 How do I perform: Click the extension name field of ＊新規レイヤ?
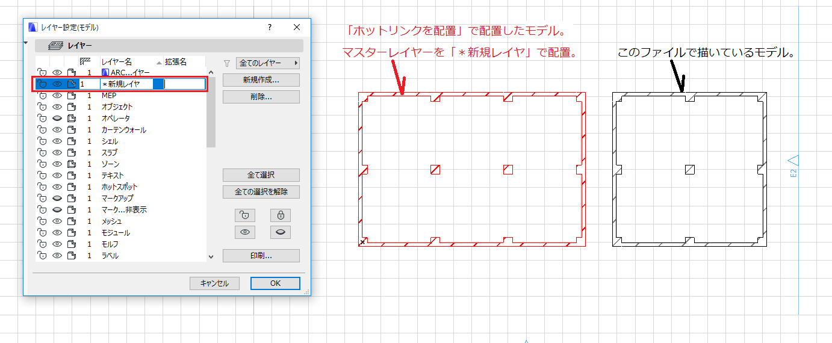pyautogui.click(x=184, y=84)
